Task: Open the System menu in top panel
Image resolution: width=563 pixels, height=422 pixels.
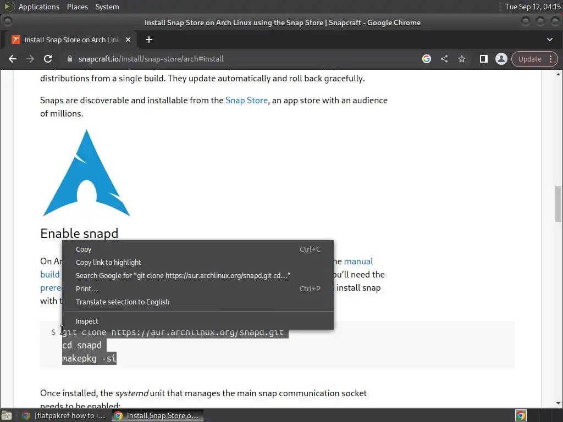Action: point(107,7)
